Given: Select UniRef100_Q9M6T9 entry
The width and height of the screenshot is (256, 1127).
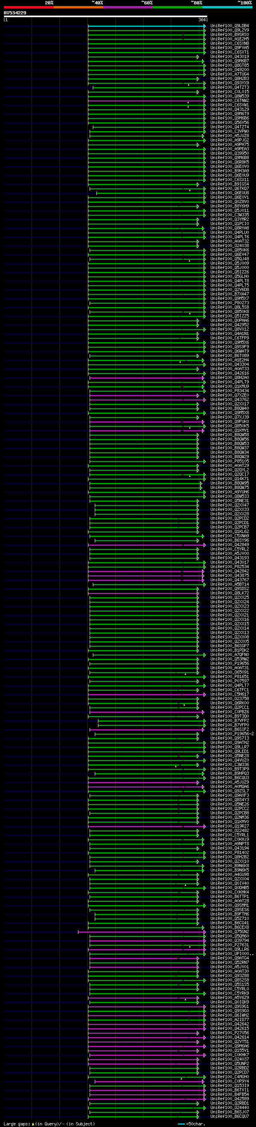Looking at the screenshot, I should 229,114.
